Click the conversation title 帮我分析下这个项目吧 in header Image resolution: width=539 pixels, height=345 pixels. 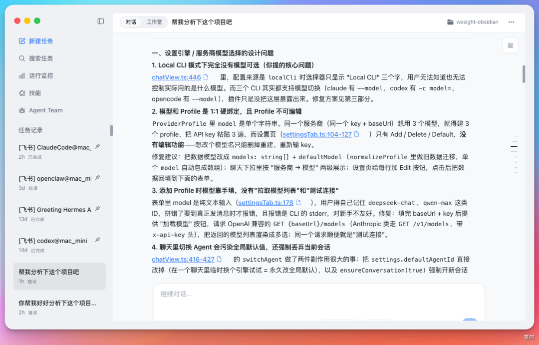point(202,22)
